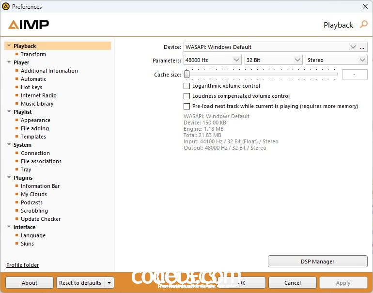Open device settings ellipsis button
Screen dimensions: 373x293
362,47
